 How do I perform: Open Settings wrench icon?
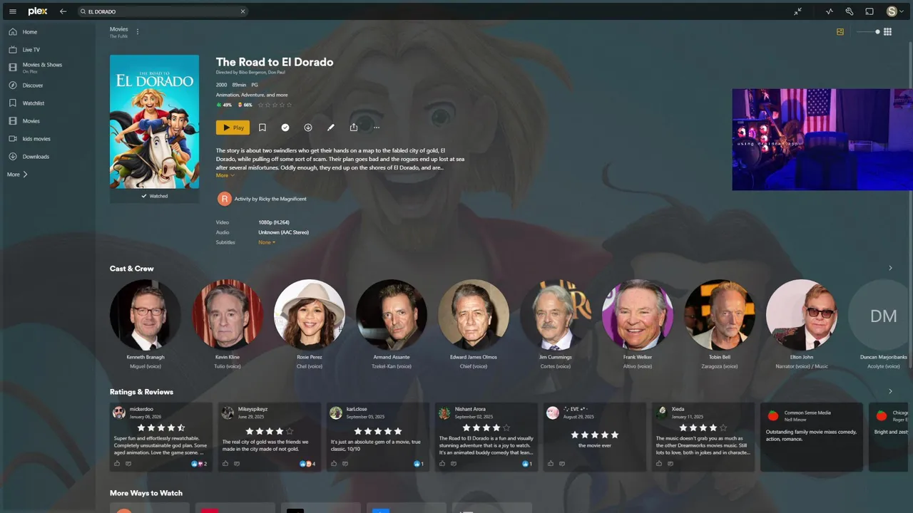pyautogui.click(x=850, y=11)
